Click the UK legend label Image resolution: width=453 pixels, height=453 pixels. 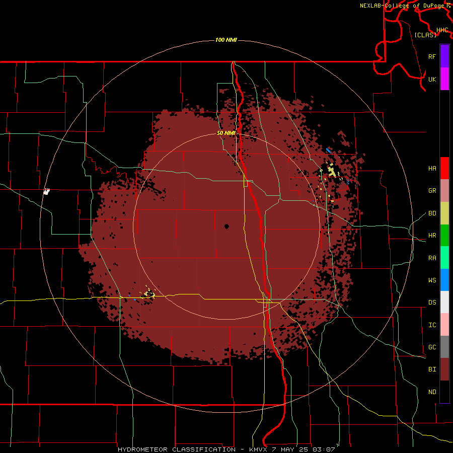pos(432,79)
